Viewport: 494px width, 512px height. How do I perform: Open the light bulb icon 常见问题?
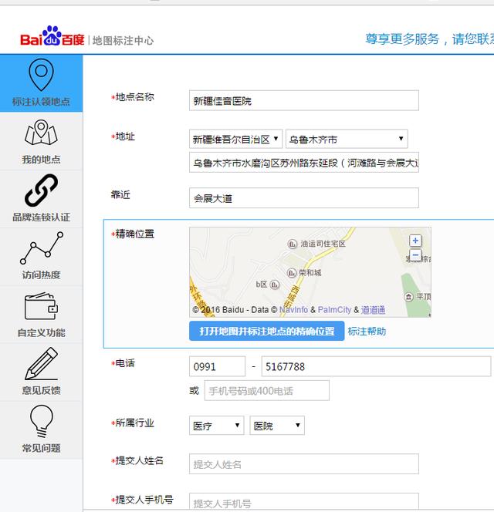(x=41, y=421)
